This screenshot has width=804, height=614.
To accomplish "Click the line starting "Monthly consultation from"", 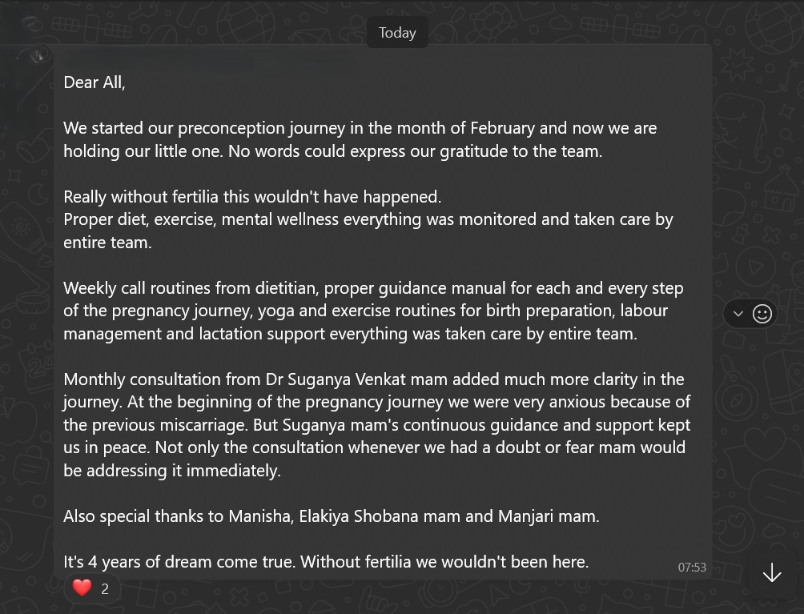I will coord(373,379).
